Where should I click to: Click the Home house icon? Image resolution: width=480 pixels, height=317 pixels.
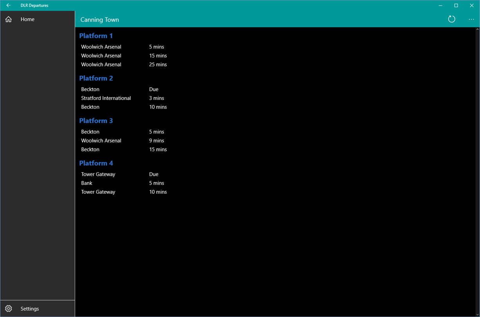click(x=9, y=19)
